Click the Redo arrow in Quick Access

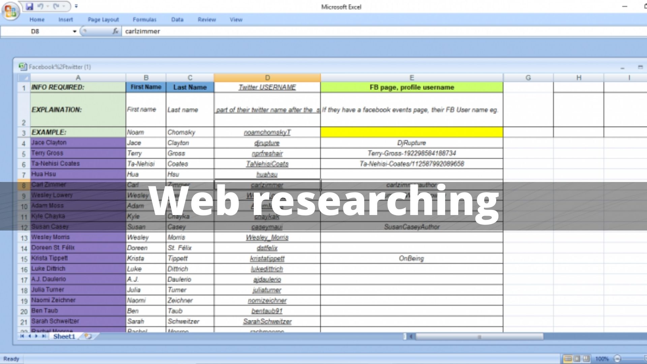56,6
